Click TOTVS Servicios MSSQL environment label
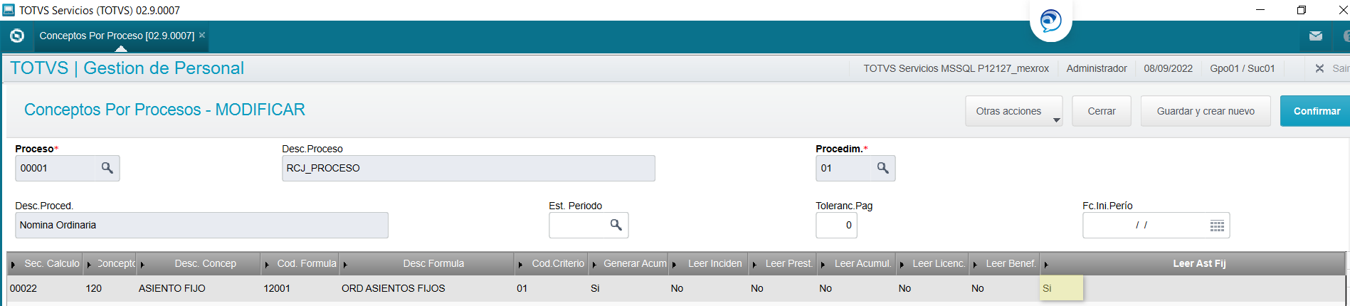This screenshot has height=306, width=1350. [956, 68]
